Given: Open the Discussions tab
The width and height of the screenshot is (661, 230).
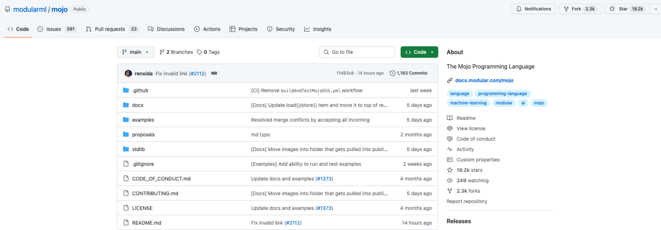Looking at the screenshot, I should (166, 29).
